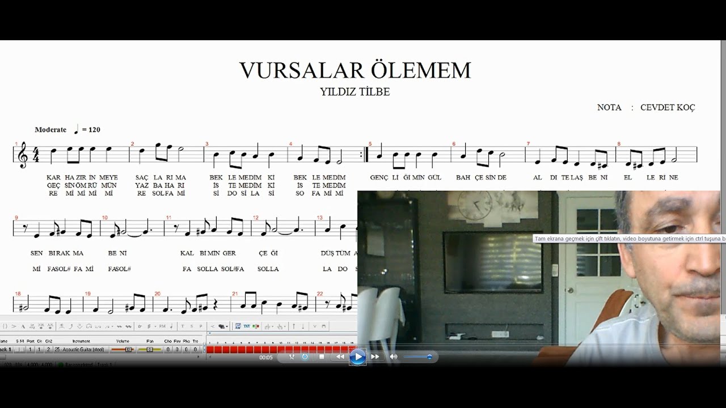Image resolution: width=726 pixels, height=408 pixels.
Task: Click the downstroke arrow icon
Action: pyautogui.click(x=303, y=326)
